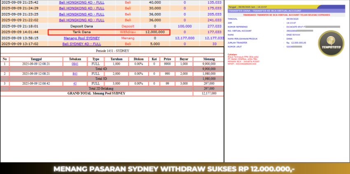Click the 12,177,033 balance value
This screenshot has height=174, width=350.
(214, 38)
